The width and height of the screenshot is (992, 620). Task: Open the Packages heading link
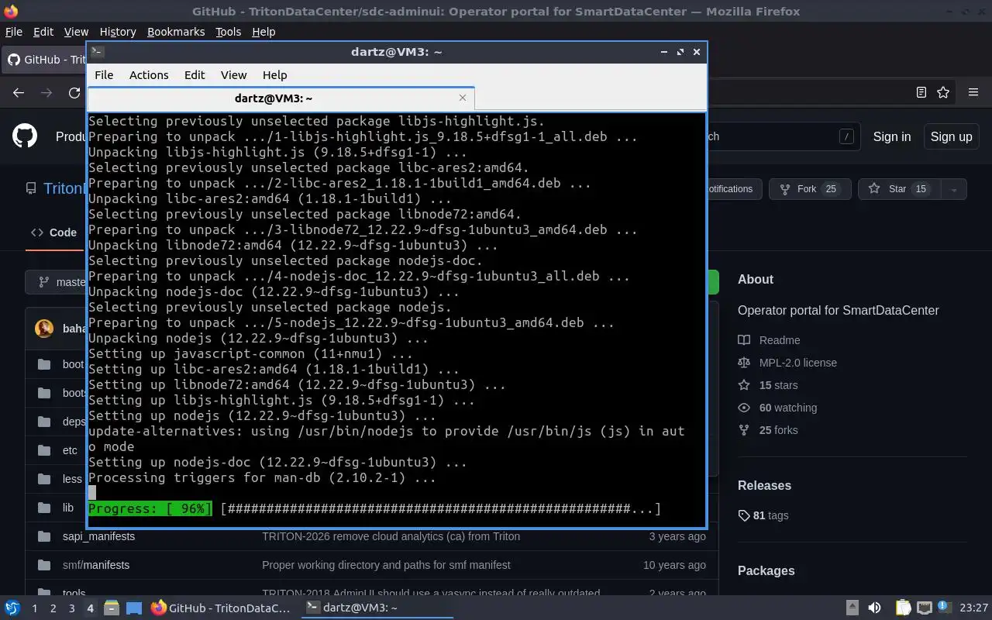coord(766,571)
